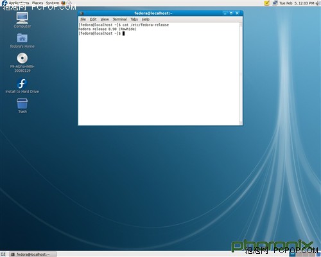The width and height of the screenshot is (321, 257).
Task: Open the System menu
Action: [53, 3]
